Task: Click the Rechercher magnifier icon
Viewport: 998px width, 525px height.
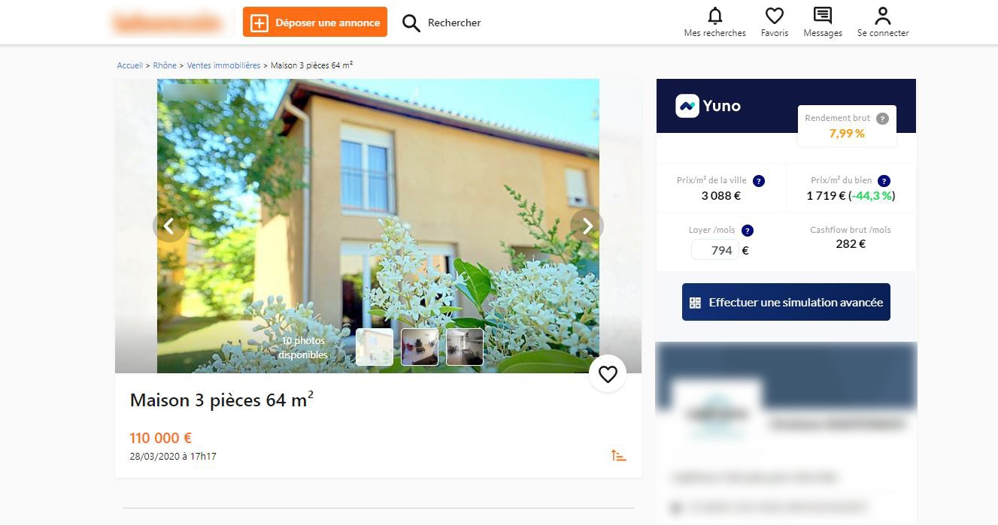Action: tap(411, 23)
